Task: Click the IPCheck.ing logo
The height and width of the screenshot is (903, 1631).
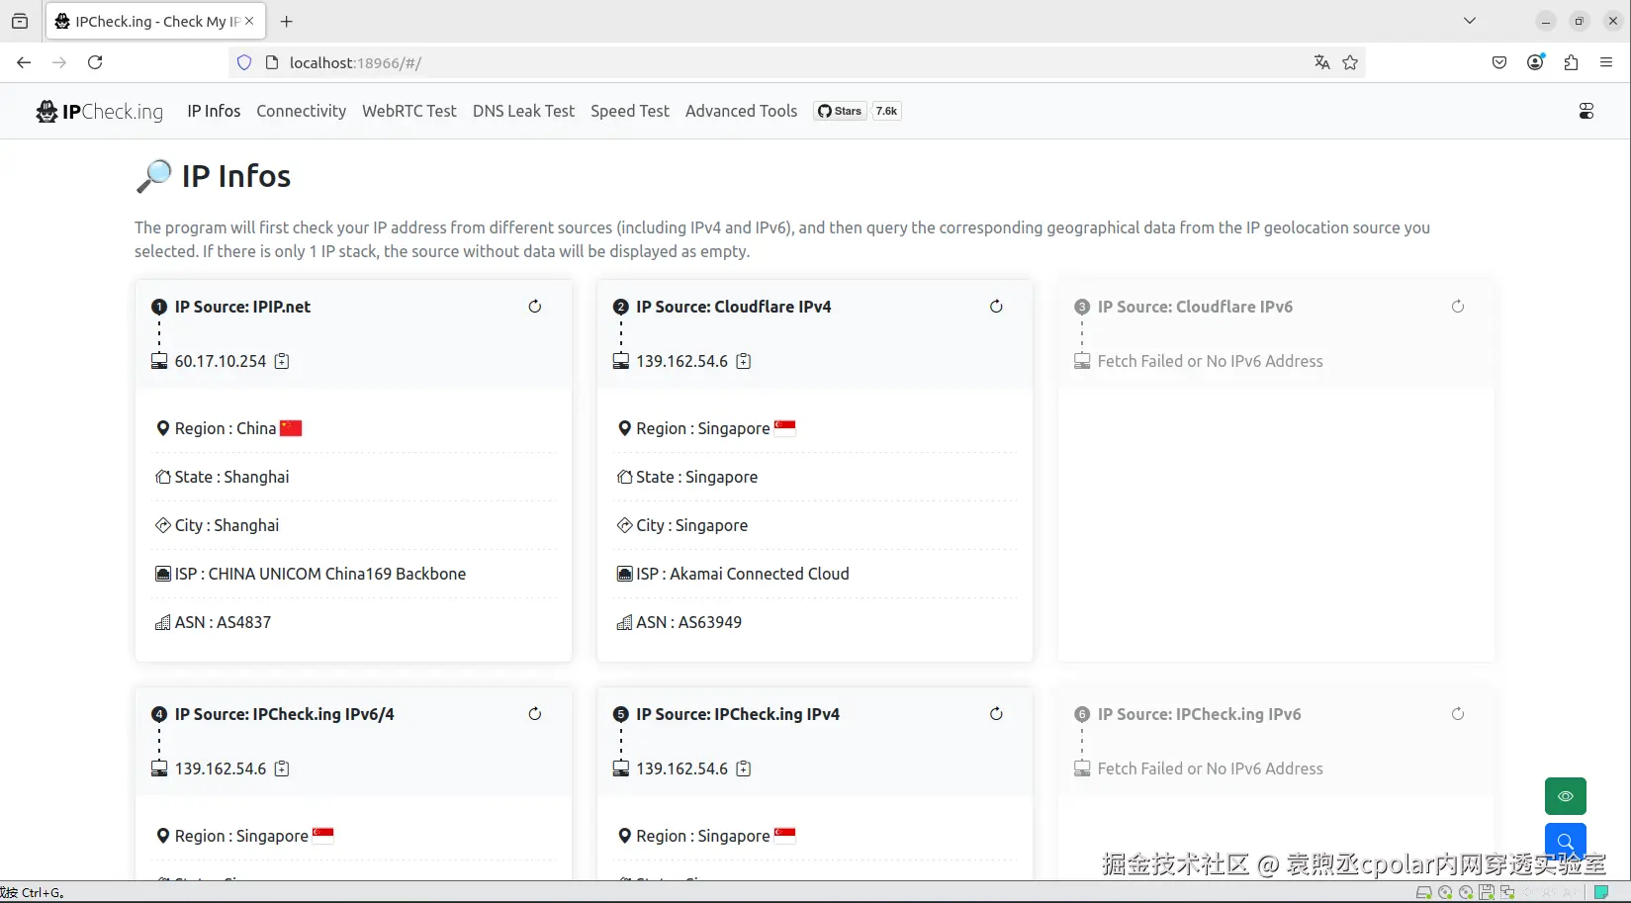Action: (x=100, y=111)
